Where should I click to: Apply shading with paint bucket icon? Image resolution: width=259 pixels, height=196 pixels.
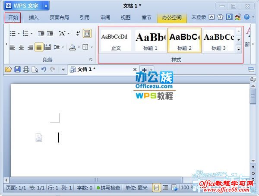pos(73,47)
